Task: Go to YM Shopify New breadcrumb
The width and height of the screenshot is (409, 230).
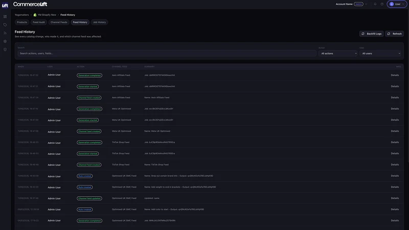Action: tap(47, 15)
